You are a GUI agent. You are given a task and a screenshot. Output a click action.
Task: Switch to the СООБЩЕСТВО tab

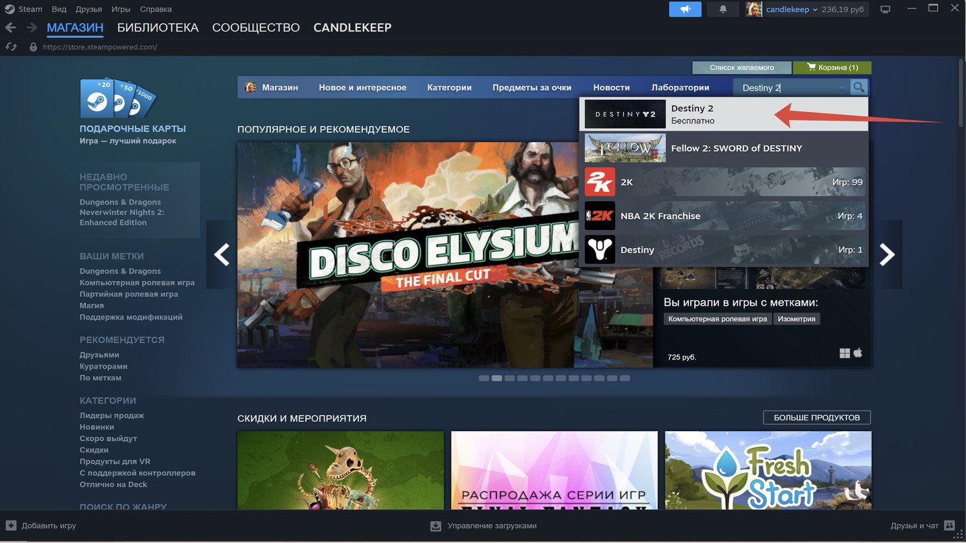(256, 27)
